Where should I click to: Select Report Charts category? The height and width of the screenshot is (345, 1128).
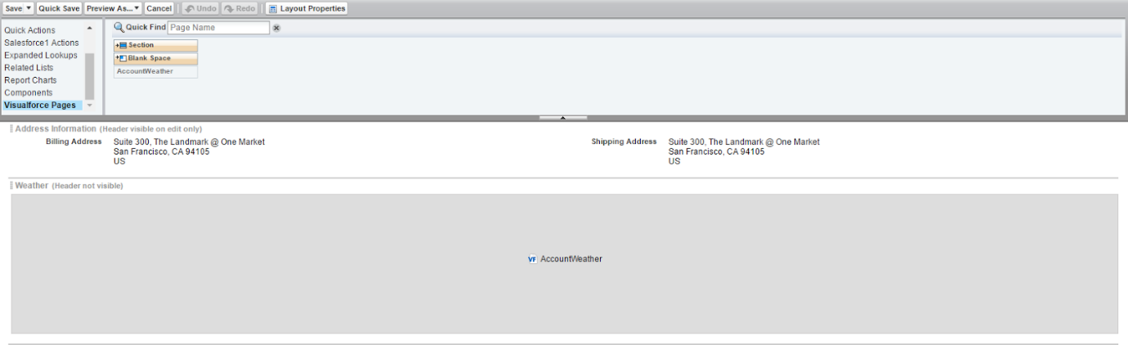(x=30, y=80)
